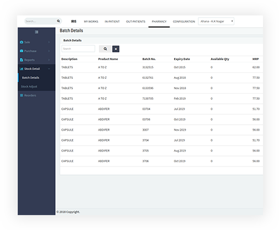Screen dimensions: 279x230
Task: Open the Ahana - K.K Nagar branch dropdown
Action: pyautogui.click(x=216, y=22)
